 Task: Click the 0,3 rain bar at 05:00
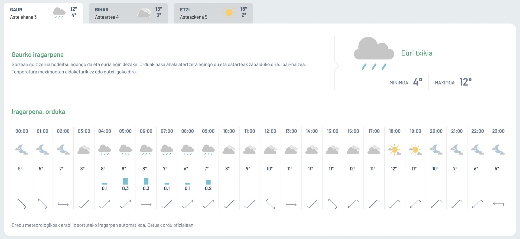point(125,181)
